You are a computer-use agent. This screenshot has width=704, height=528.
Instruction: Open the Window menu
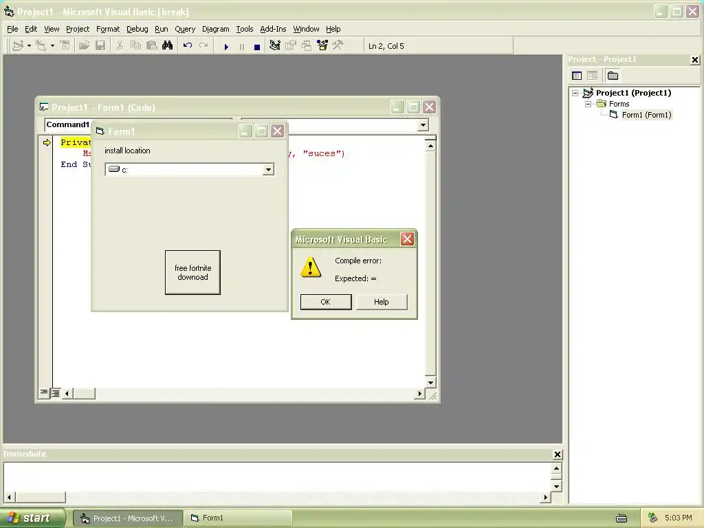[x=306, y=29]
